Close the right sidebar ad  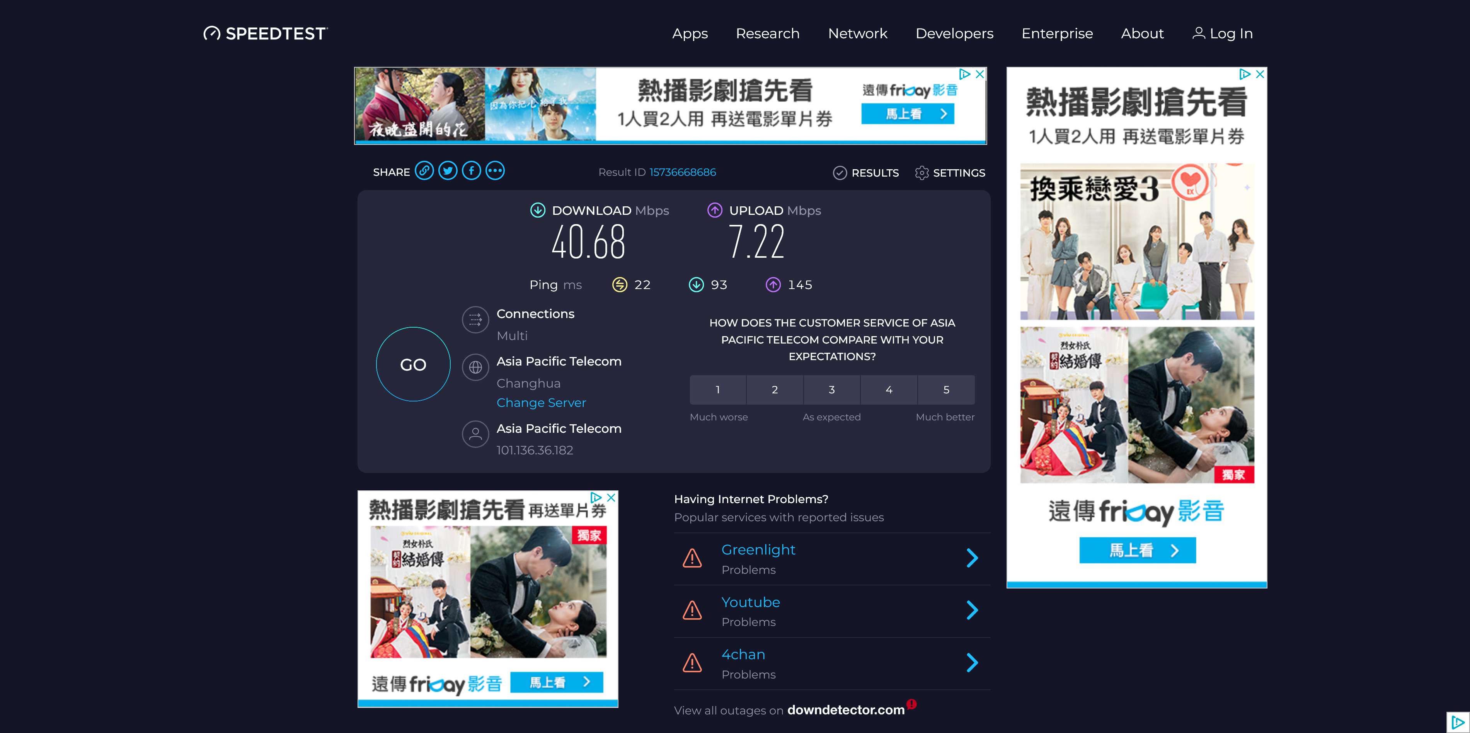pyautogui.click(x=1260, y=74)
